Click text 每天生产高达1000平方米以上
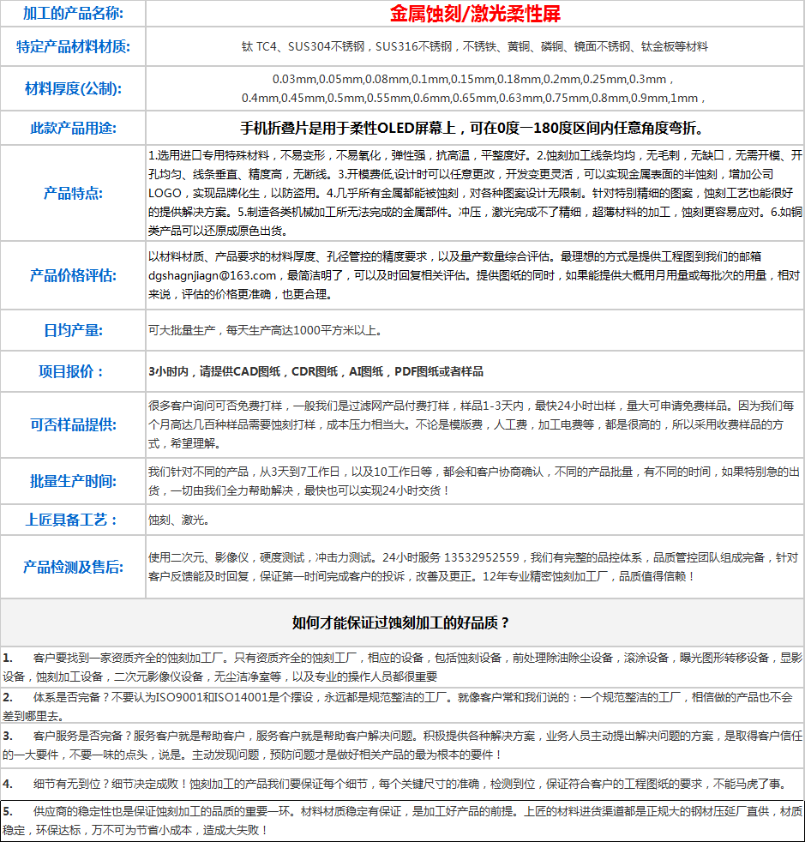The width and height of the screenshot is (805, 842). point(301,330)
